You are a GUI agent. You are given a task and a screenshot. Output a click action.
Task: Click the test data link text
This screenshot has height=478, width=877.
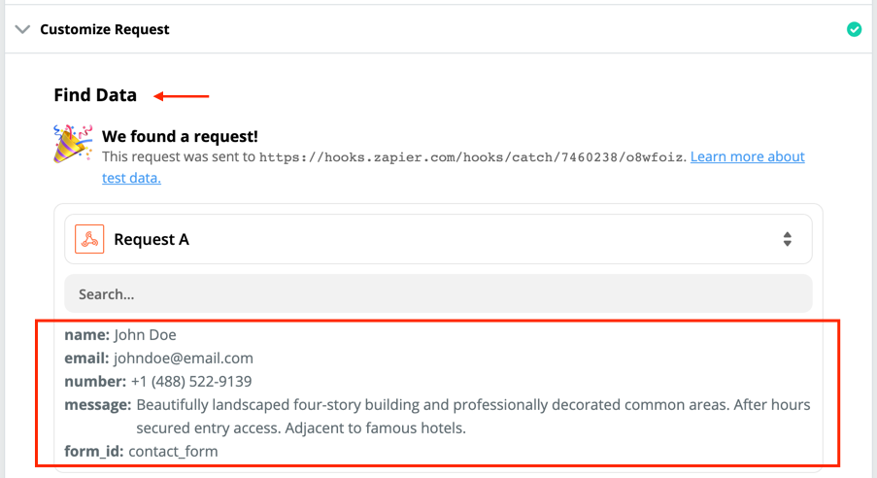(x=131, y=178)
